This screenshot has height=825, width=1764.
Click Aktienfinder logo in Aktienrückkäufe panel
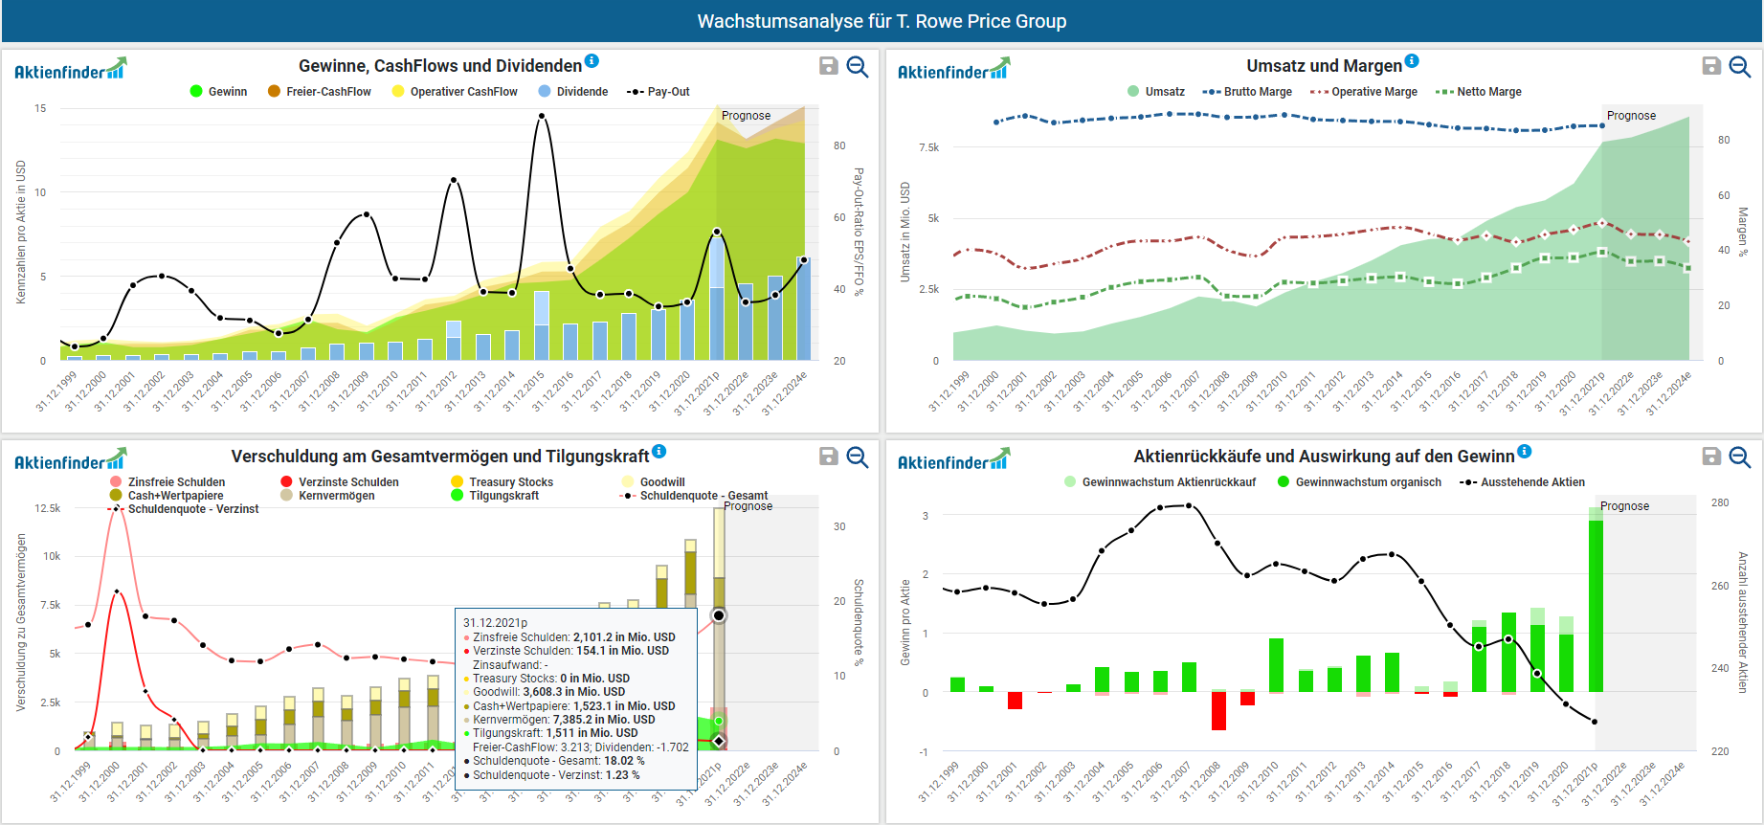click(953, 460)
